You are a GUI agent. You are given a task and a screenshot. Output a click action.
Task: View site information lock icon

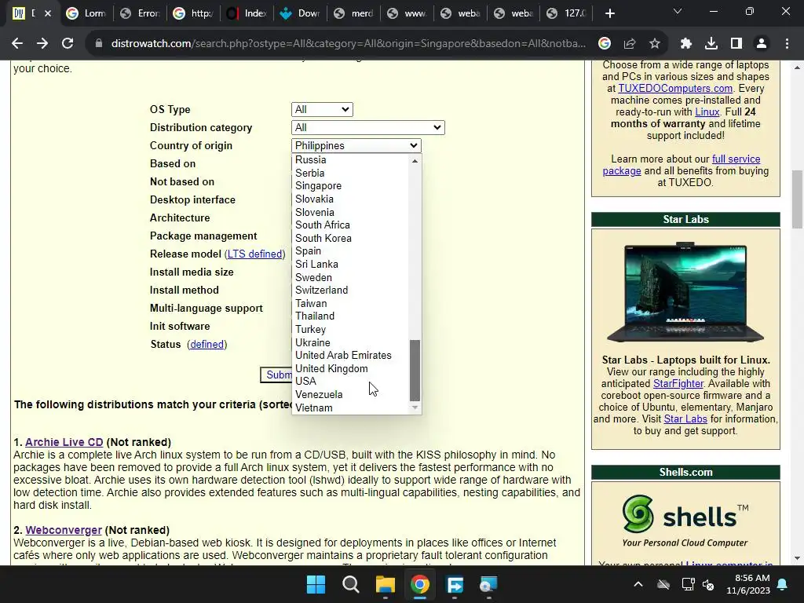pos(98,44)
